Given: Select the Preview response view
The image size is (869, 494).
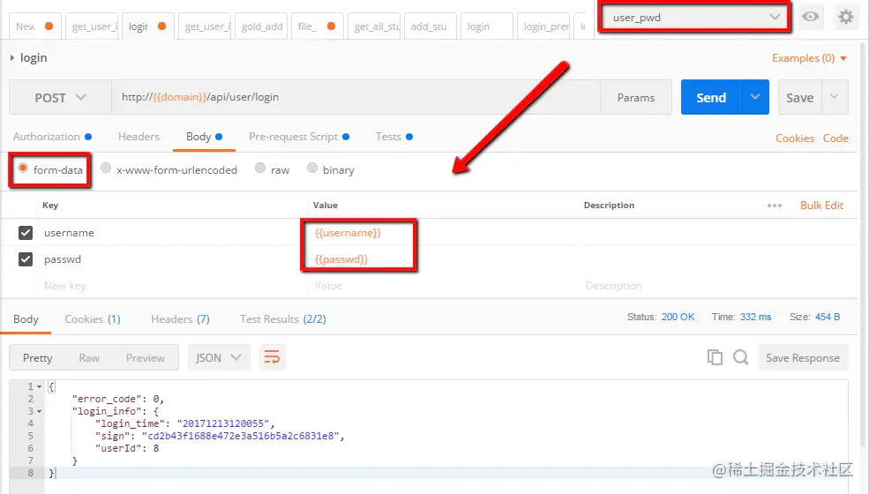Looking at the screenshot, I should point(146,357).
